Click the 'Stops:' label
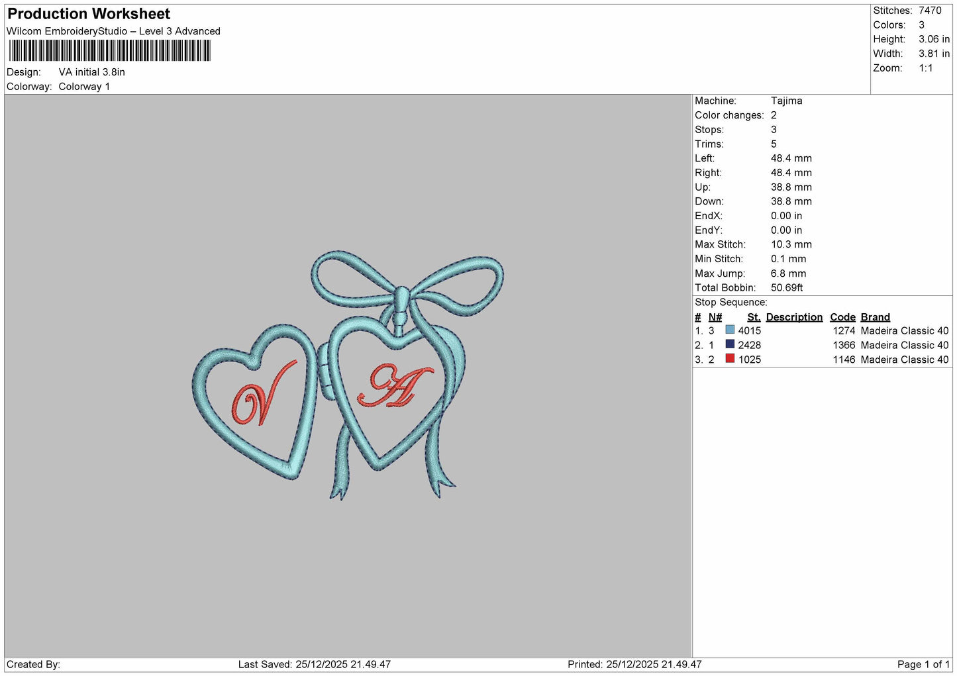The height and width of the screenshot is (676, 957). coord(709,130)
